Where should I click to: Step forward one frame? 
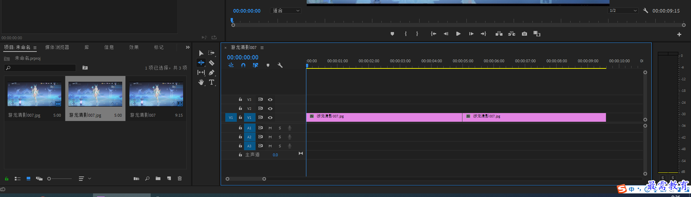click(x=471, y=34)
